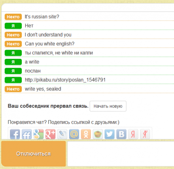Click the "a write" message

32,62
